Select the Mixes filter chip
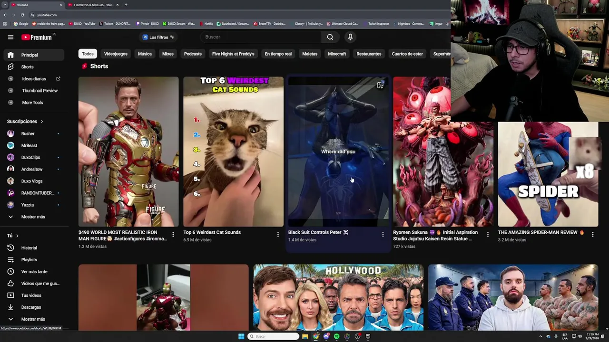This screenshot has height=342, width=609. (x=167, y=54)
